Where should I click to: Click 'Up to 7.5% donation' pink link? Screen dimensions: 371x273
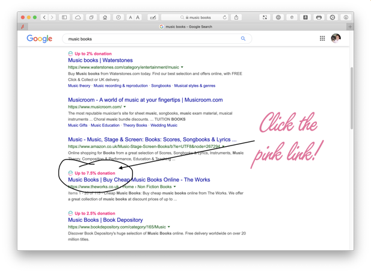click(95, 173)
